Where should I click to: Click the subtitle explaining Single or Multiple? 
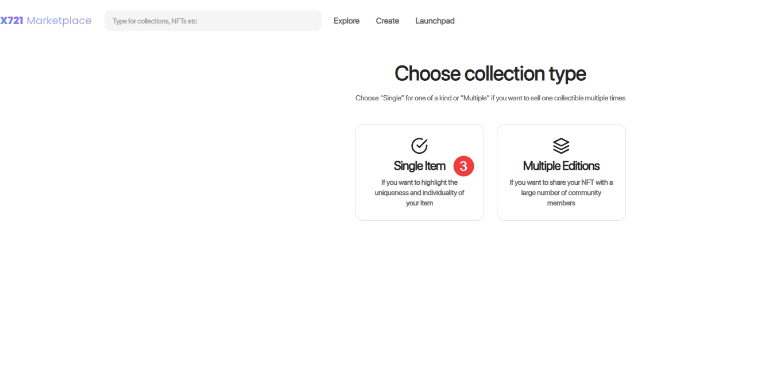[490, 98]
